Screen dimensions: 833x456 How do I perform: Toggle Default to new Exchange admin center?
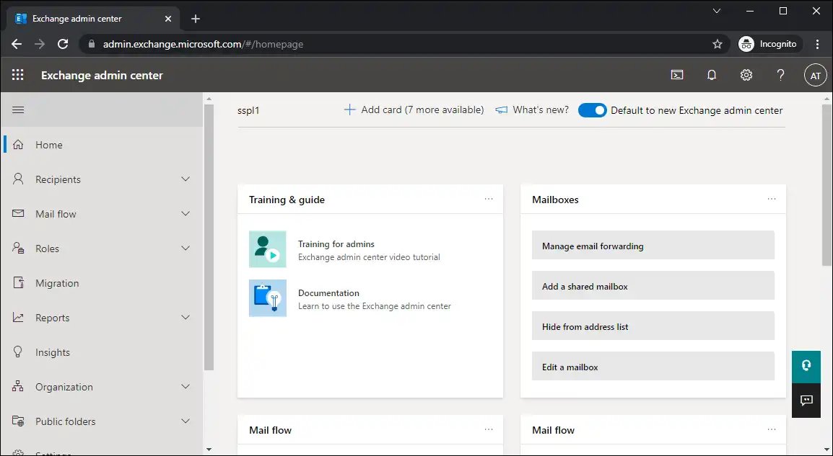(x=592, y=110)
